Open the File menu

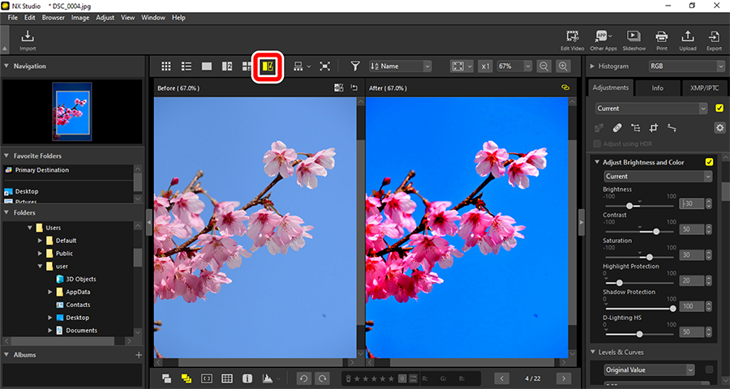(x=12, y=18)
